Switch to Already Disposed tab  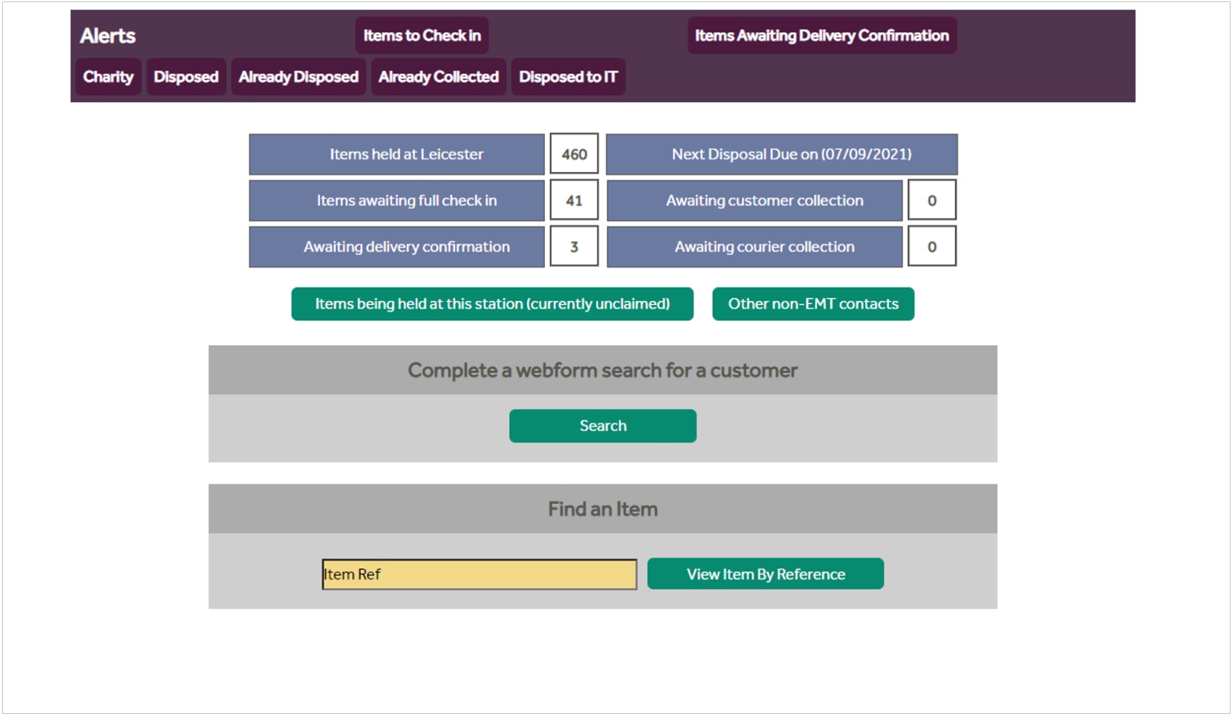[x=298, y=77]
